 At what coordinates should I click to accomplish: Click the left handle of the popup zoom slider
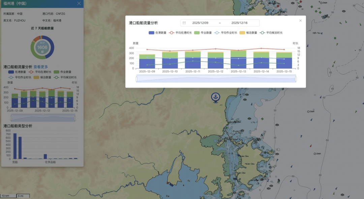(x=136, y=79)
